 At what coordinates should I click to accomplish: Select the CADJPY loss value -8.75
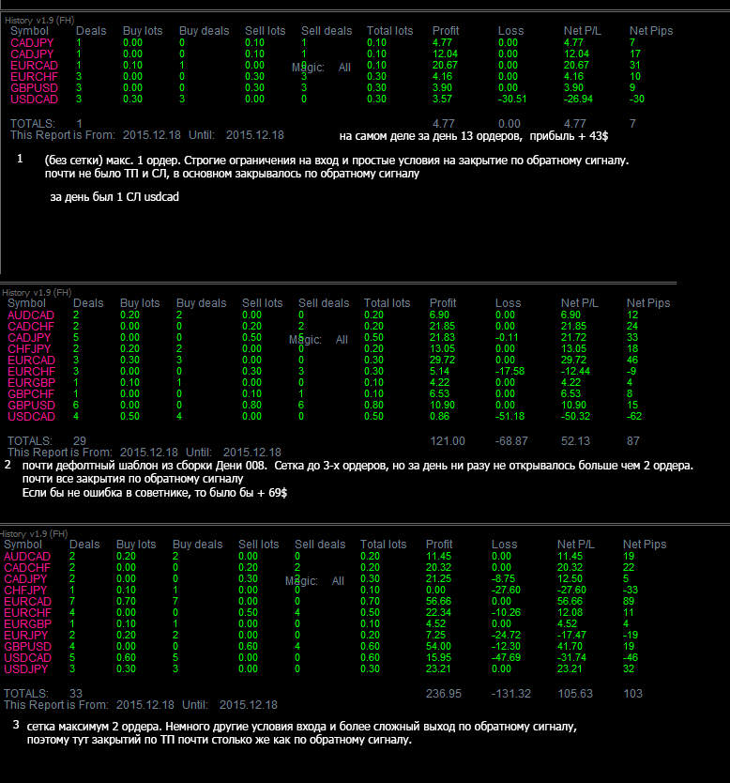tap(504, 578)
